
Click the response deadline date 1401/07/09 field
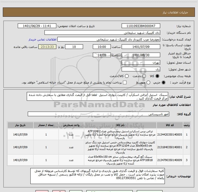click(141, 47)
